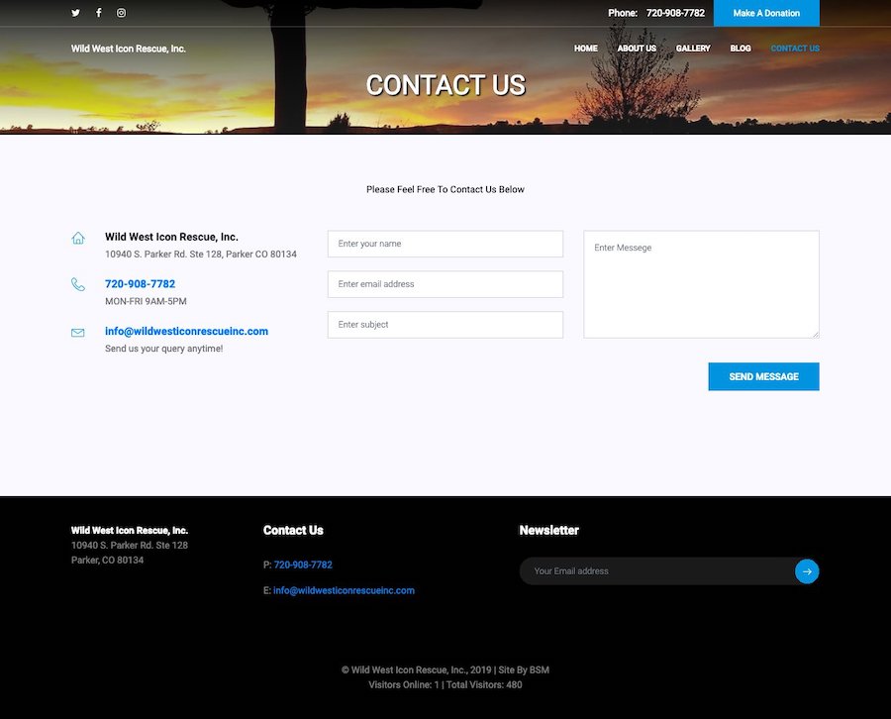The image size is (891, 719).
Task: Click the 'Phone:' label in top bar
Action: pos(623,13)
